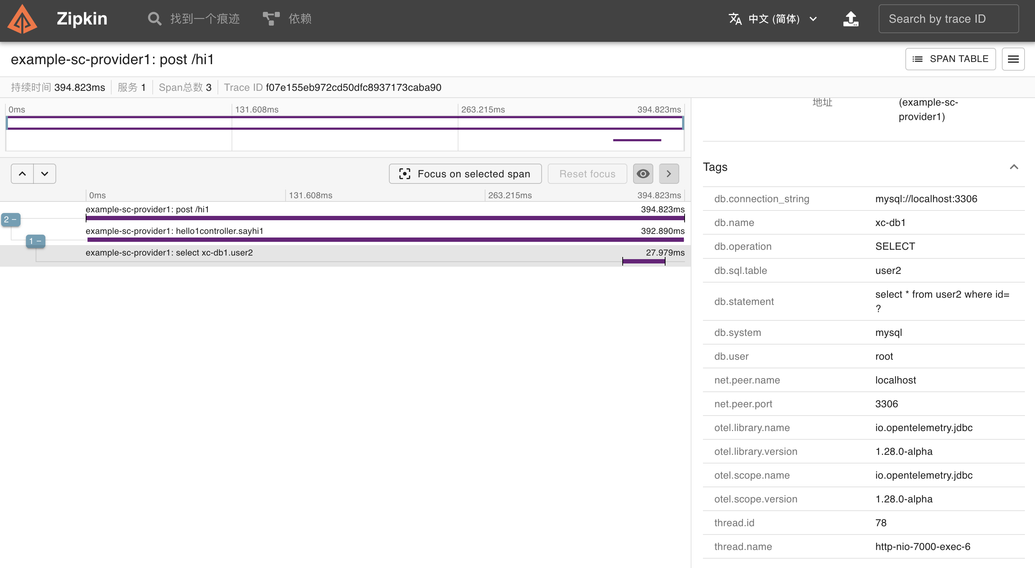Screen dimensions: 1035x568
Task: Collapse the root span node labeled 2
Action: [x=10, y=219]
